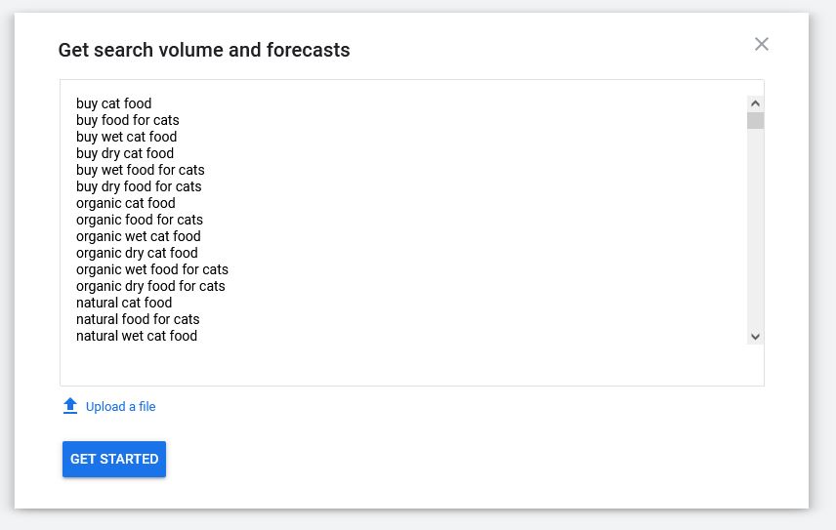Click the 'natural food for cats' line
This screenshot has height=530, width=836.
(x=138, y=319)
